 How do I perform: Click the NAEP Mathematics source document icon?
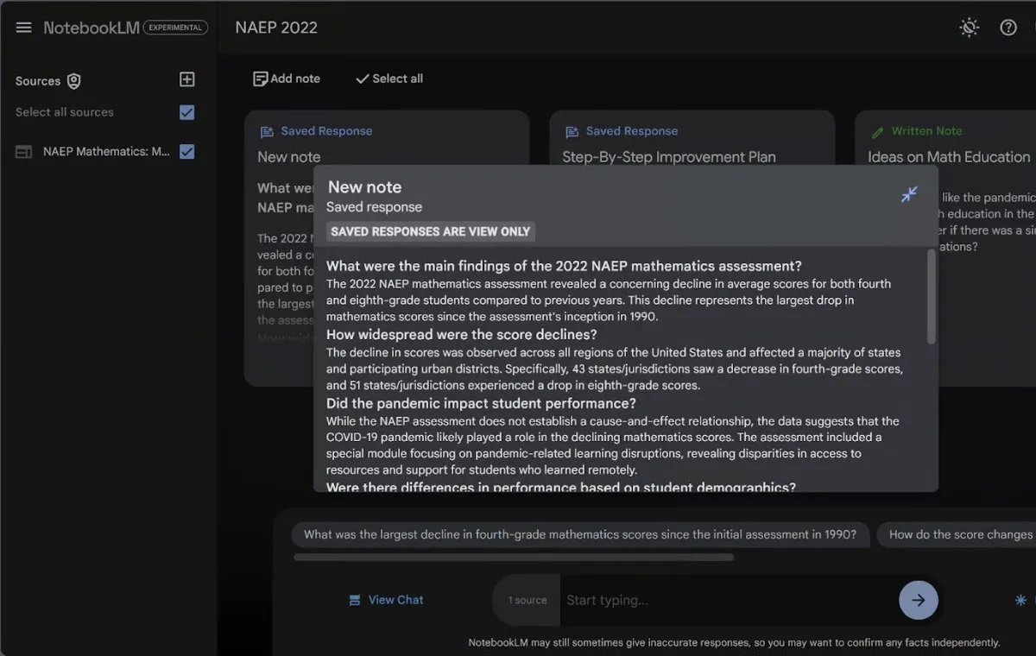click(x=24, y=152)
